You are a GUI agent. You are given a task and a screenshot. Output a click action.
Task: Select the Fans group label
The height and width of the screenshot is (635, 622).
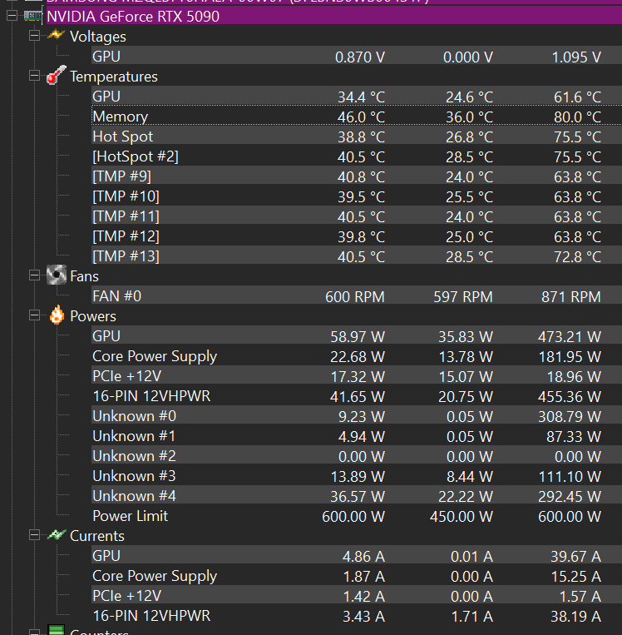click(84, 276)
